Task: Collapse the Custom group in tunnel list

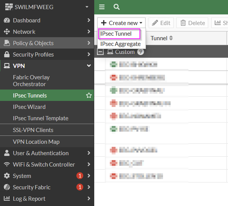Action: click(x=100, y=52)
